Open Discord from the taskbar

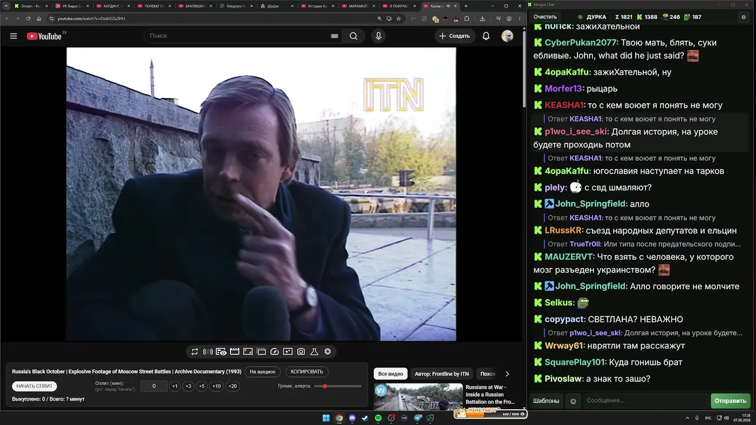click(x=353, y=418)
